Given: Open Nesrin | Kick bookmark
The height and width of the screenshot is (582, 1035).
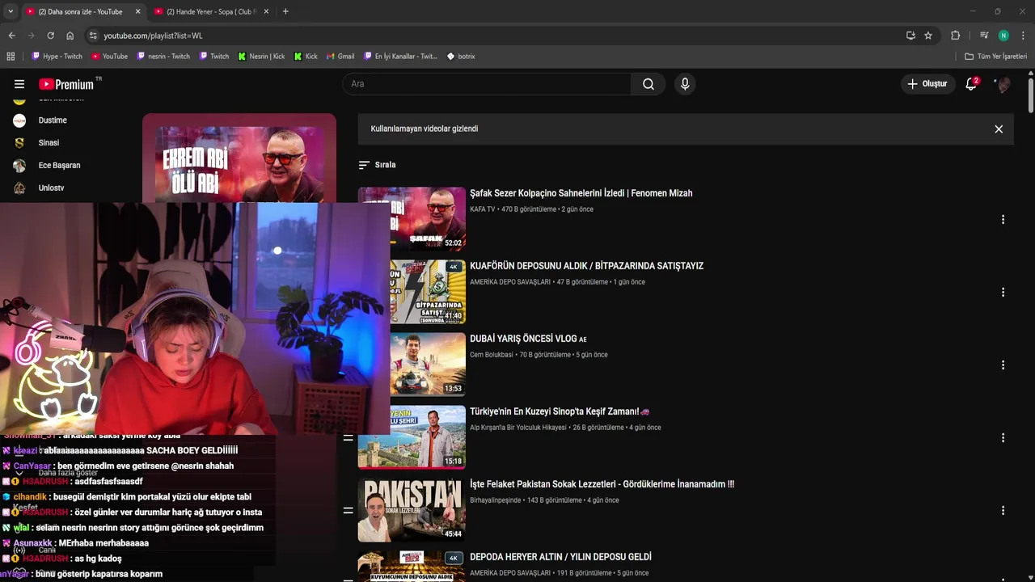Looking at the screenshot, I should tap(261, 57).
